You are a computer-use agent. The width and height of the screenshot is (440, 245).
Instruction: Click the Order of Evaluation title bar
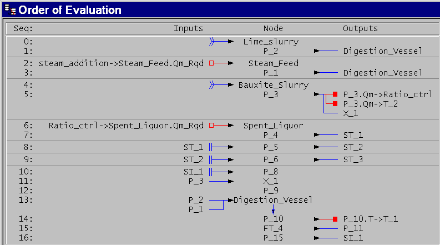tap(221, 10)
